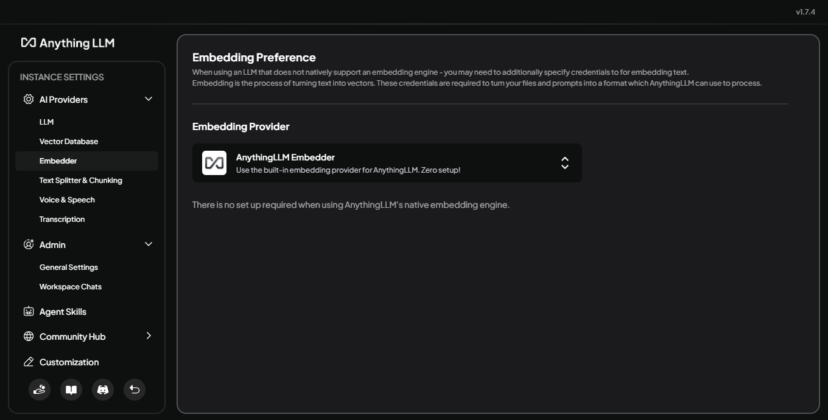Click the back arrow to exit settings

135,390
